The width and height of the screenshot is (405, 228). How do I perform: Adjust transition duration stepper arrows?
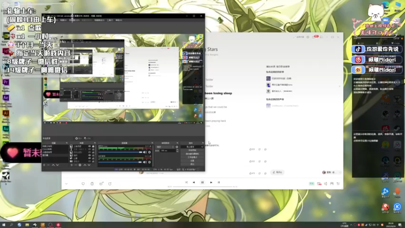pyautogui.click(x=177, y=150)
